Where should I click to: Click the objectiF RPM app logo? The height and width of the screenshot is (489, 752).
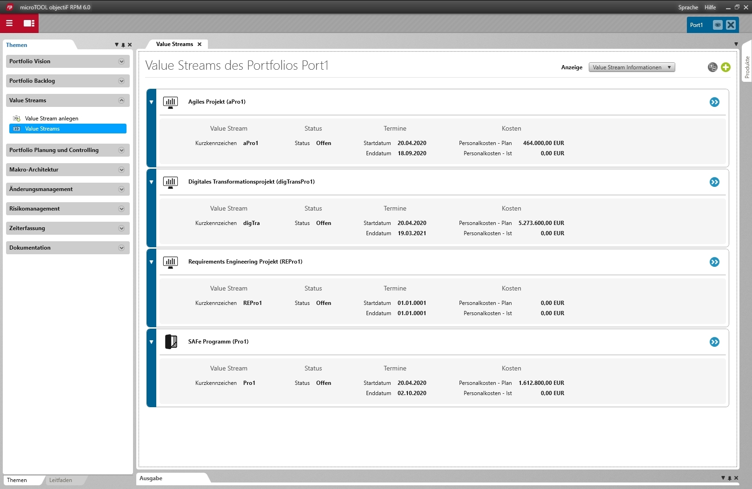(x=10, y=7)
